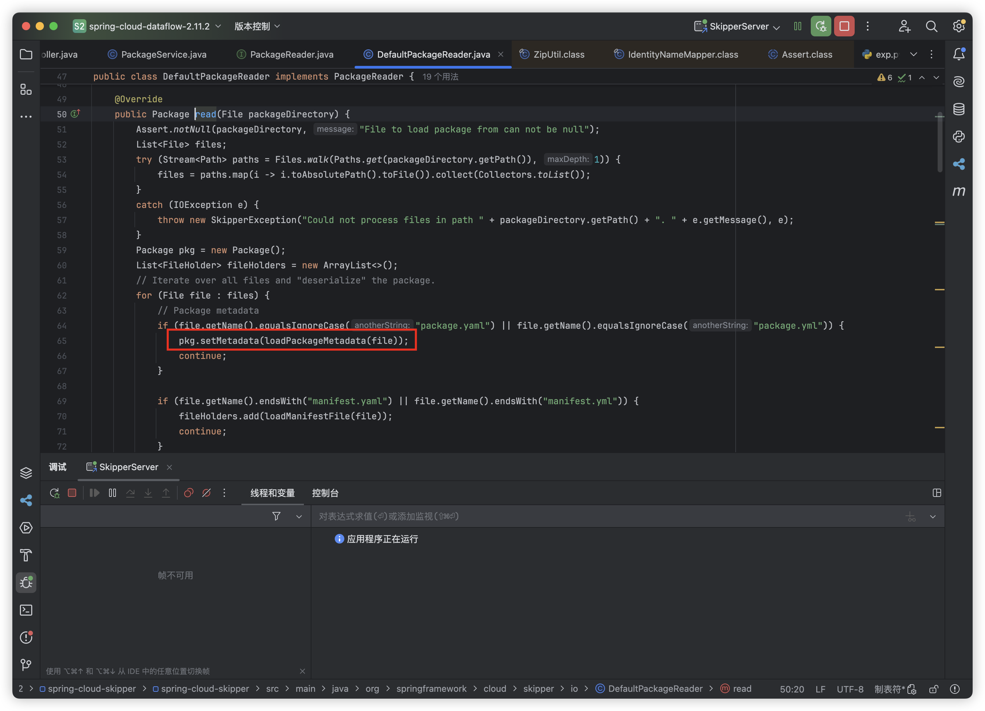Switch to ZipUtil.class tab
Viewport: 985px width, 711px height.
point(552,54)
